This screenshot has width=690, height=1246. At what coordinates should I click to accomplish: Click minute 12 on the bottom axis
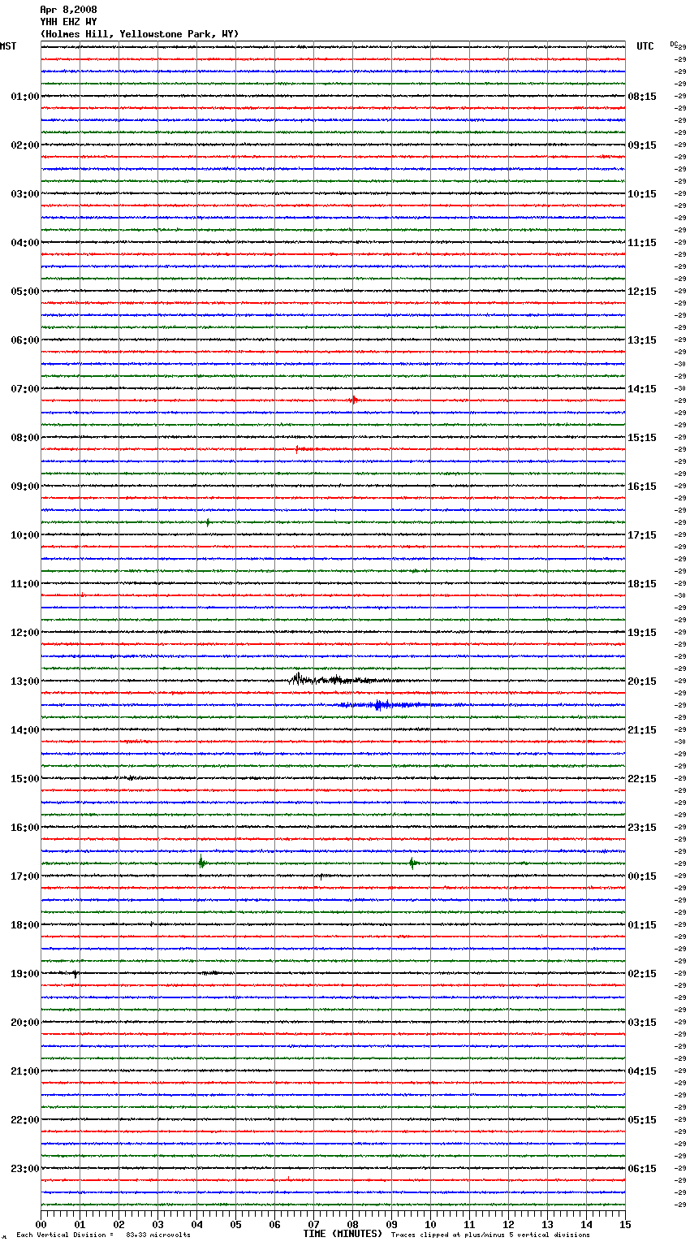click(x=508, y=1224)
